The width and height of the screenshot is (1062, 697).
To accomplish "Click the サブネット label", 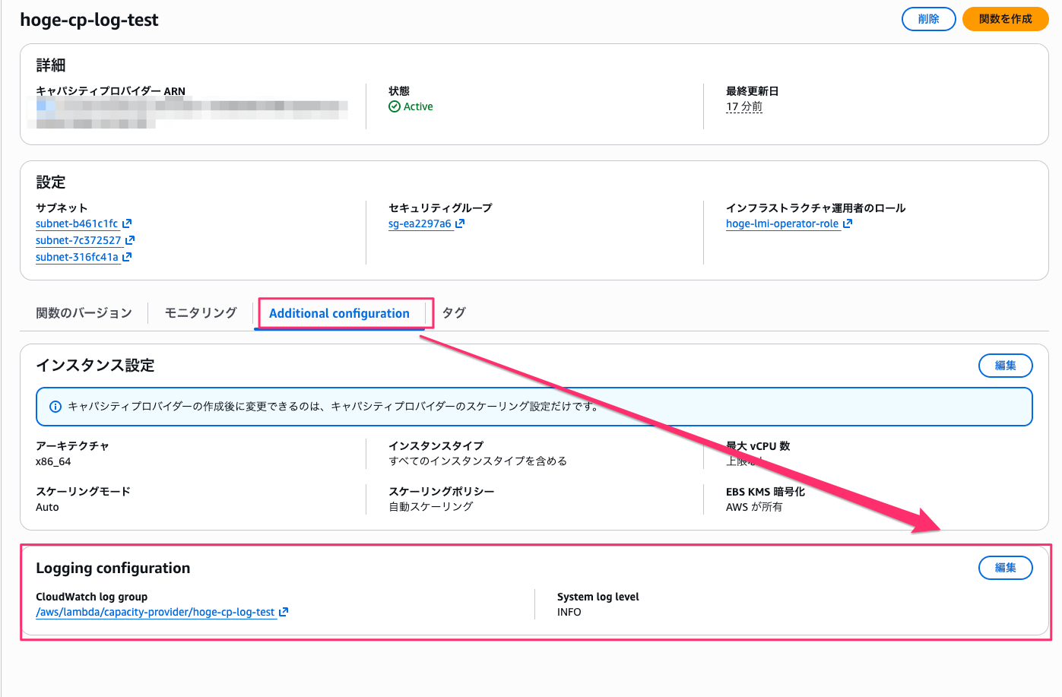I will pos(62,208).
